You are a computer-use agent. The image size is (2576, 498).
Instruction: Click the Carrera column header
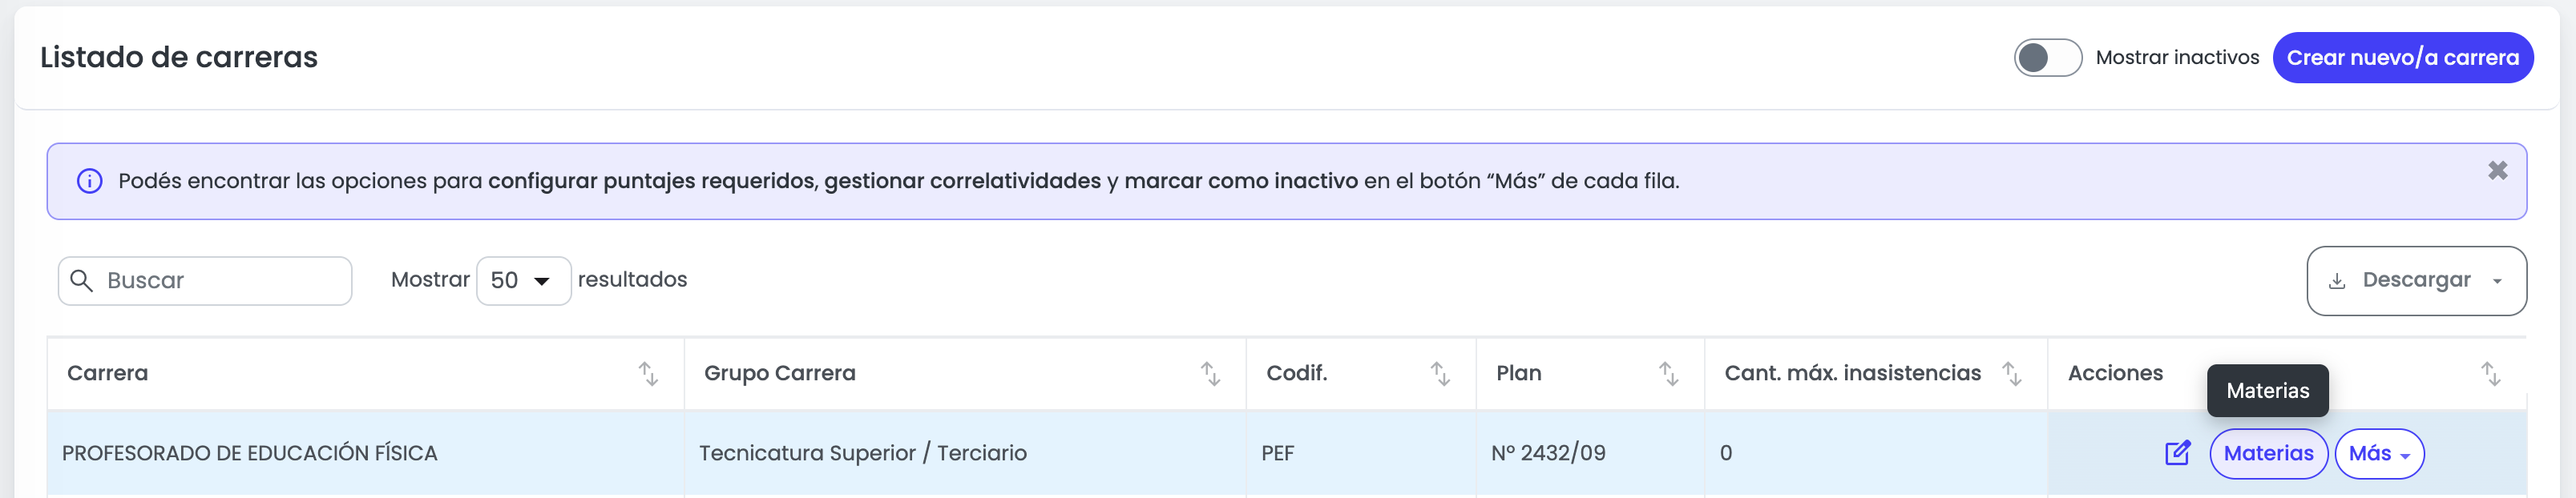[107, 373]
